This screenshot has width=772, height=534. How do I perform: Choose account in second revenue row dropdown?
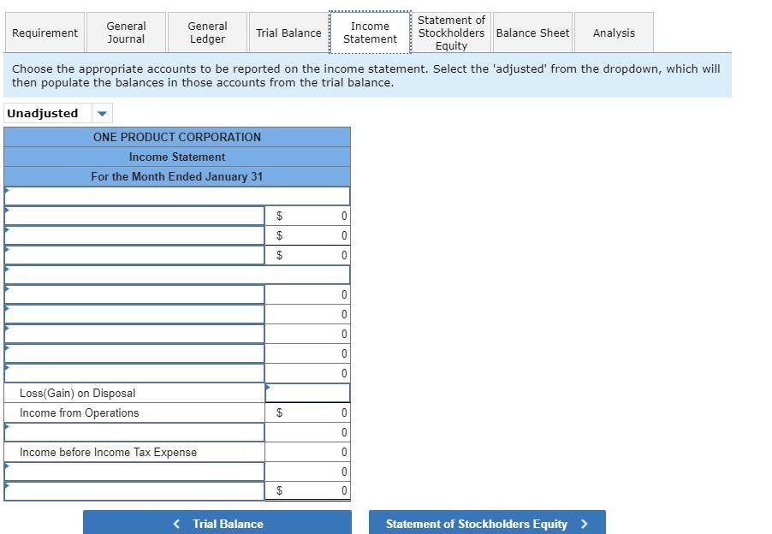134,235
